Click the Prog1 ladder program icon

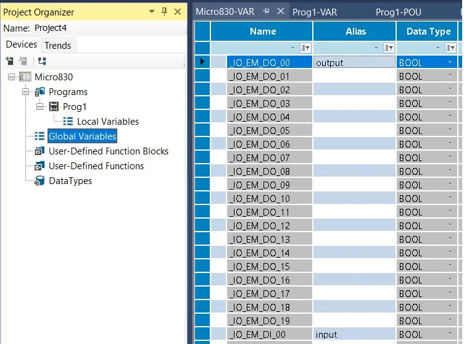[54, 106]
